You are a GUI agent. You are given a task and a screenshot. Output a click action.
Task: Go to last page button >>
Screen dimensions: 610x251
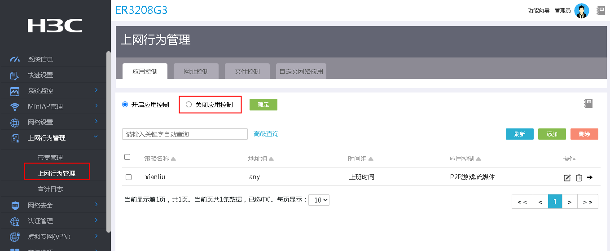(x=588, y=202)
